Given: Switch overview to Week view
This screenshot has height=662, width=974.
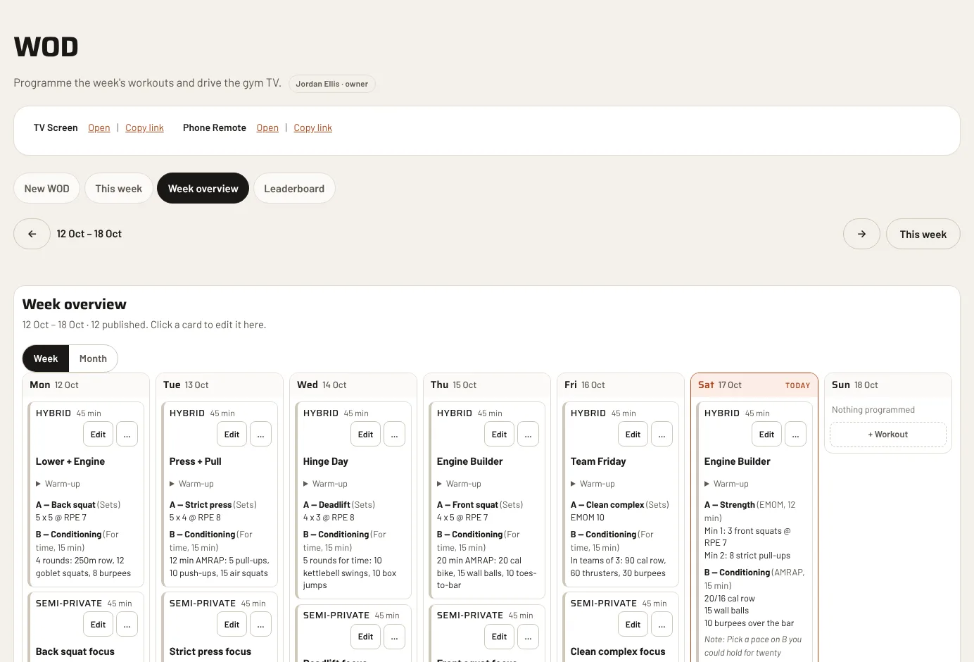Looking at the screenshot, I should (46, 358).
